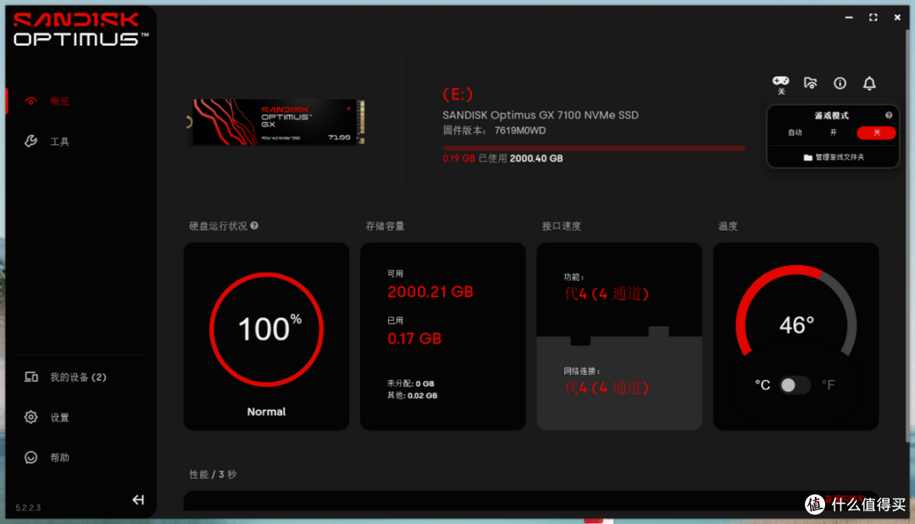Click the SSD product thumbnail image

(276, 122)
